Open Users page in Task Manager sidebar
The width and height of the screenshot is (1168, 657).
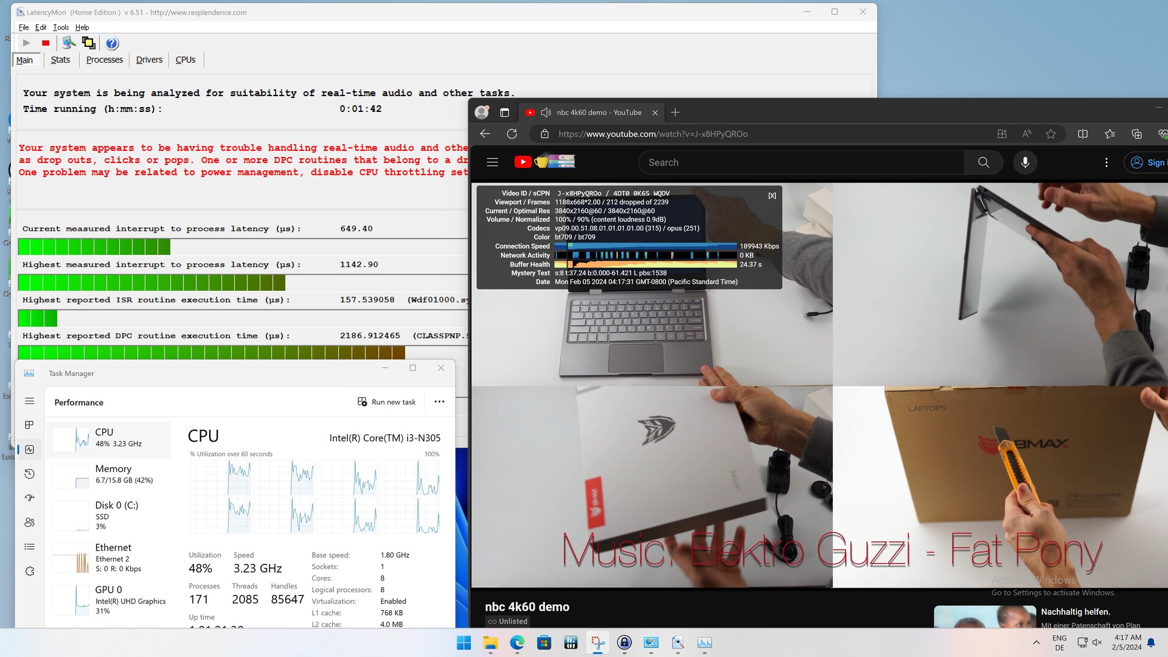click(x=29, y=522)
